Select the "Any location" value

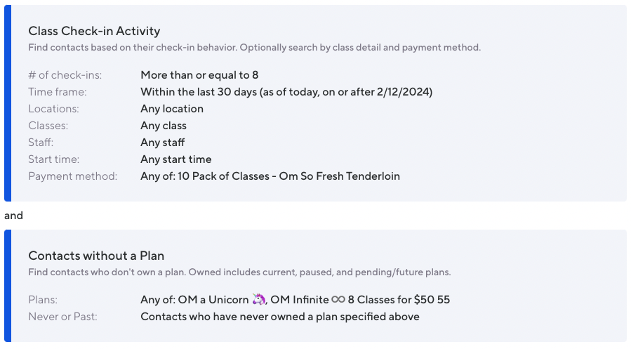(172, 109)
